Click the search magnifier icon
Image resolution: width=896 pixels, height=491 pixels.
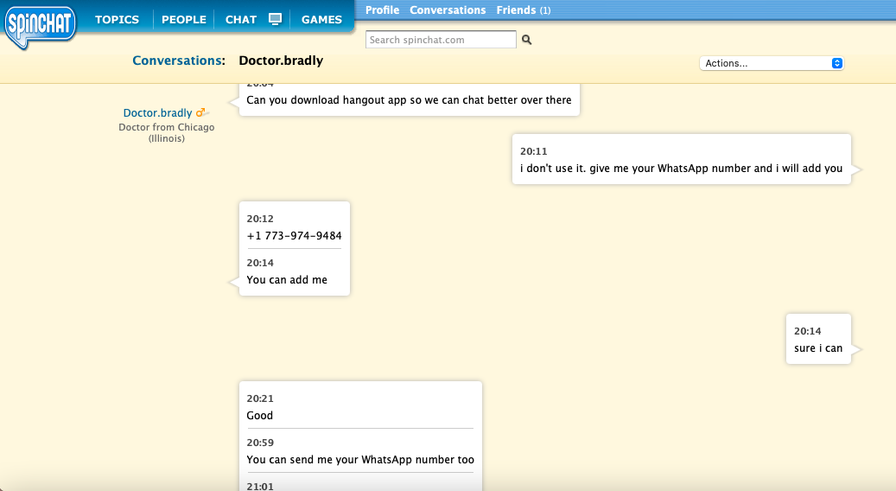[527, 40]
